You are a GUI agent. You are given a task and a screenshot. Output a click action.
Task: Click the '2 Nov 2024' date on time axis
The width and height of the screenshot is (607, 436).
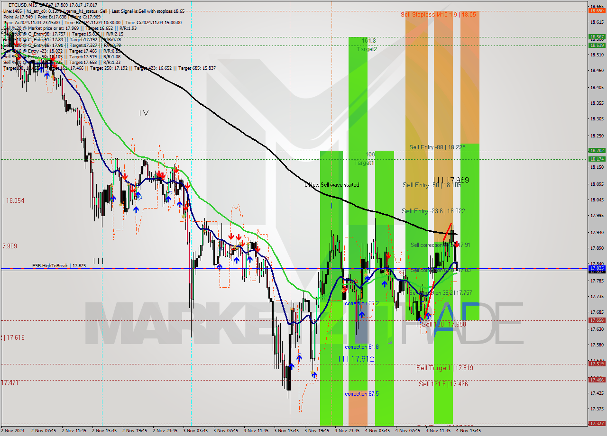11,431
